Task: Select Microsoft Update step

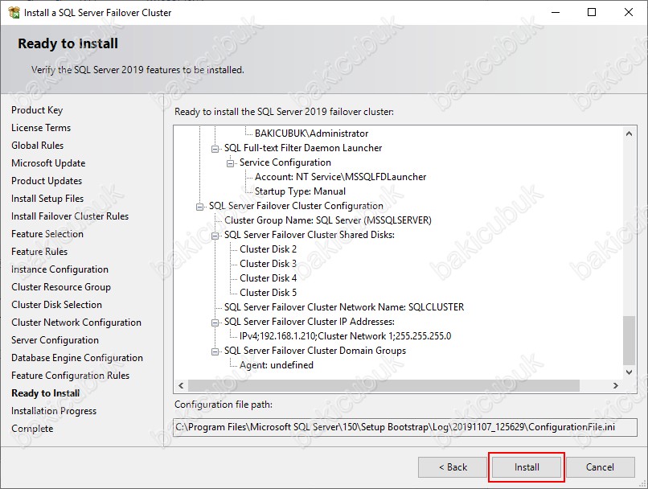Action: pos(48,163)
